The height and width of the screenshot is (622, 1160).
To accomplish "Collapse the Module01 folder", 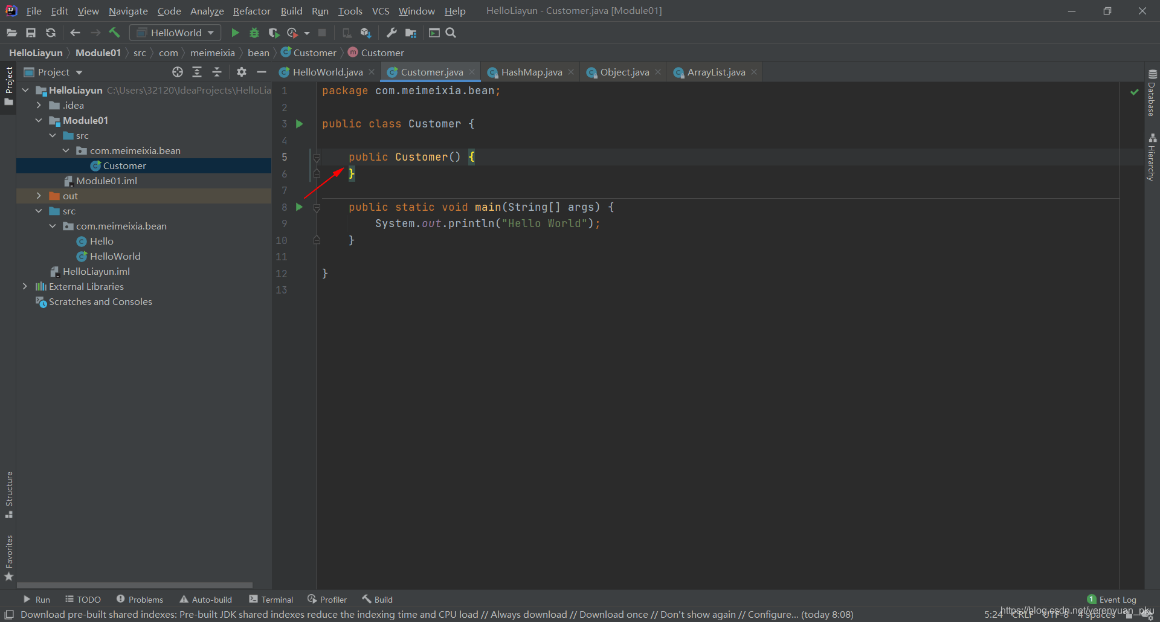I will tap(39, 120).
